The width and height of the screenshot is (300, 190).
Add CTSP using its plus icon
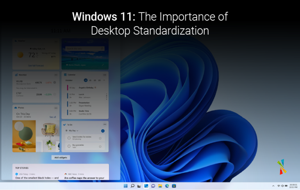[x=55, y=94]
